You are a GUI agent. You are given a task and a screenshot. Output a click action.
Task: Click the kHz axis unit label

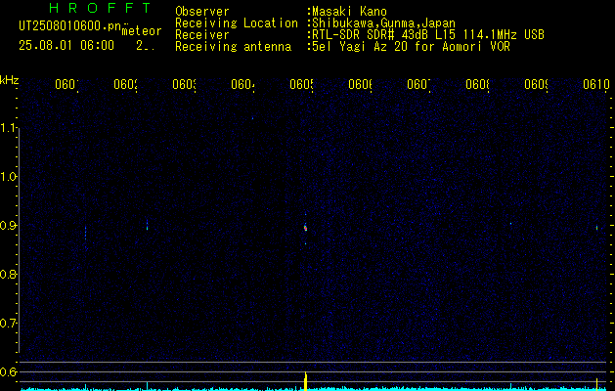[10, 80]
